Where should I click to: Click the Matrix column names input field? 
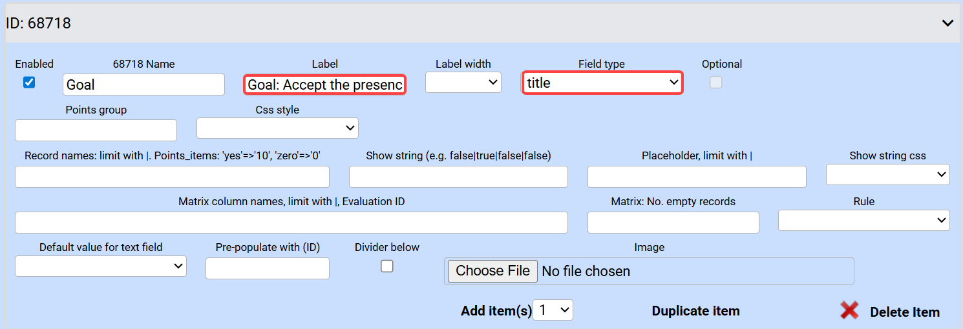coord(291,223)
